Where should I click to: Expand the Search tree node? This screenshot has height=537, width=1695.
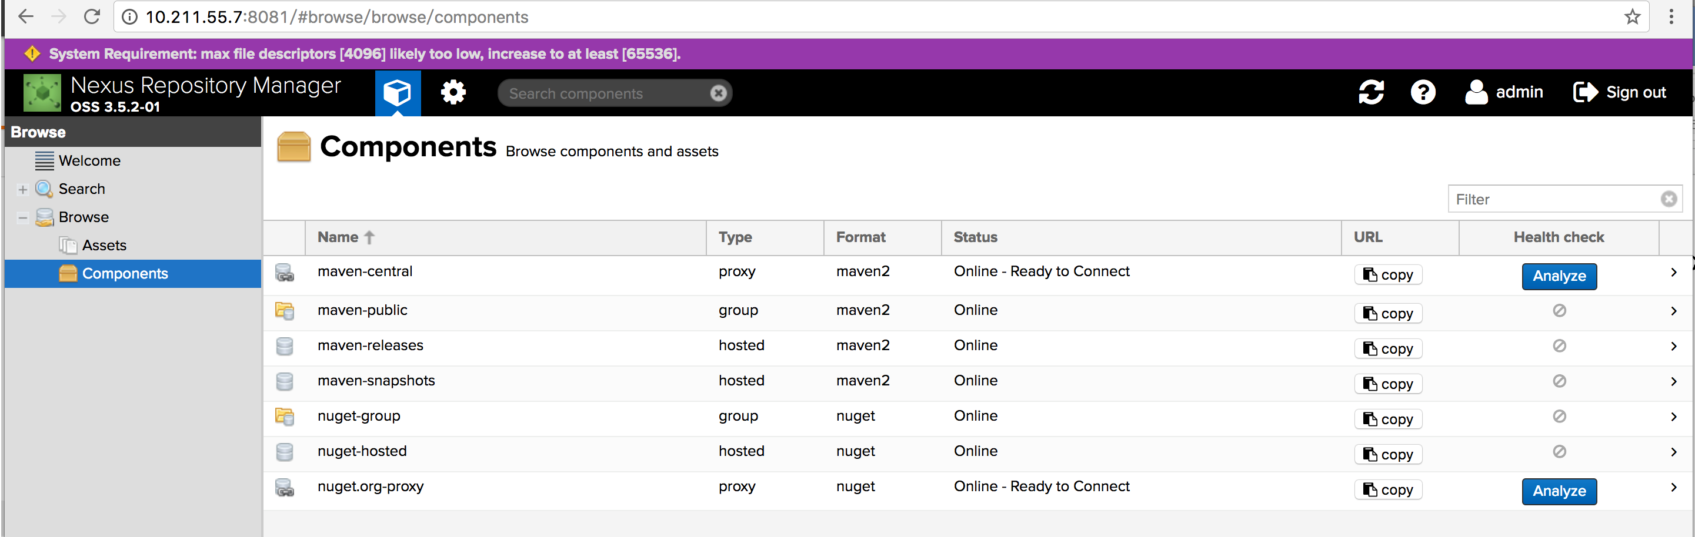(23, 190)
